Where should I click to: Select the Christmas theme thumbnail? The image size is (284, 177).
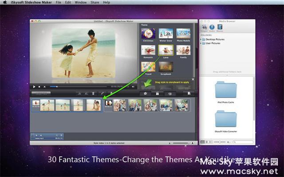[148, 34]
